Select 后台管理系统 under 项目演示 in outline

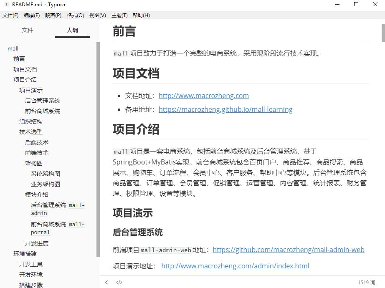pyautogui.click(x=43, y=101)
